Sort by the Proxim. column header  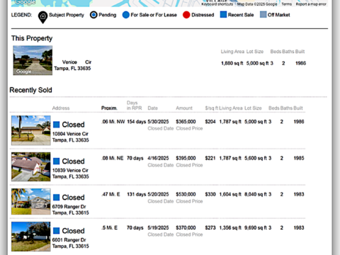tap(109, 108)
